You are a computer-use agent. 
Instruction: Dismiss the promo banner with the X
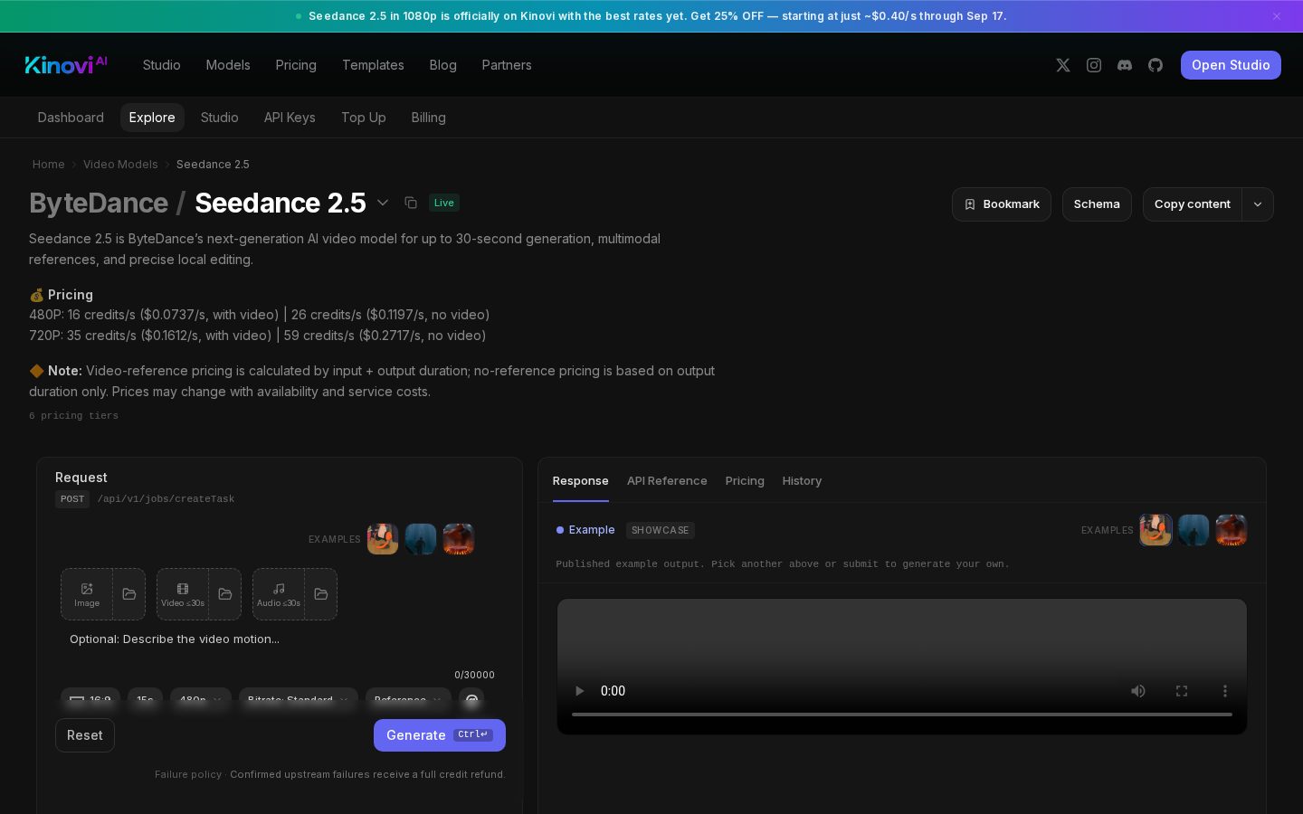point(1277,16)
